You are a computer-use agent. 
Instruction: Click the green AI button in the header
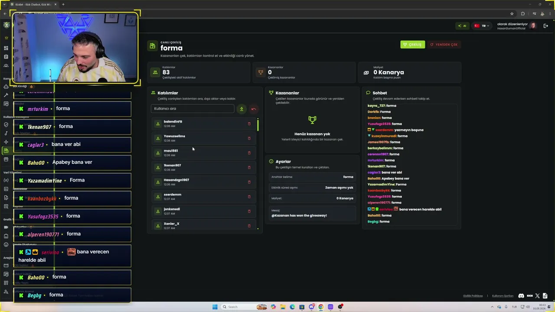[462, 26]
